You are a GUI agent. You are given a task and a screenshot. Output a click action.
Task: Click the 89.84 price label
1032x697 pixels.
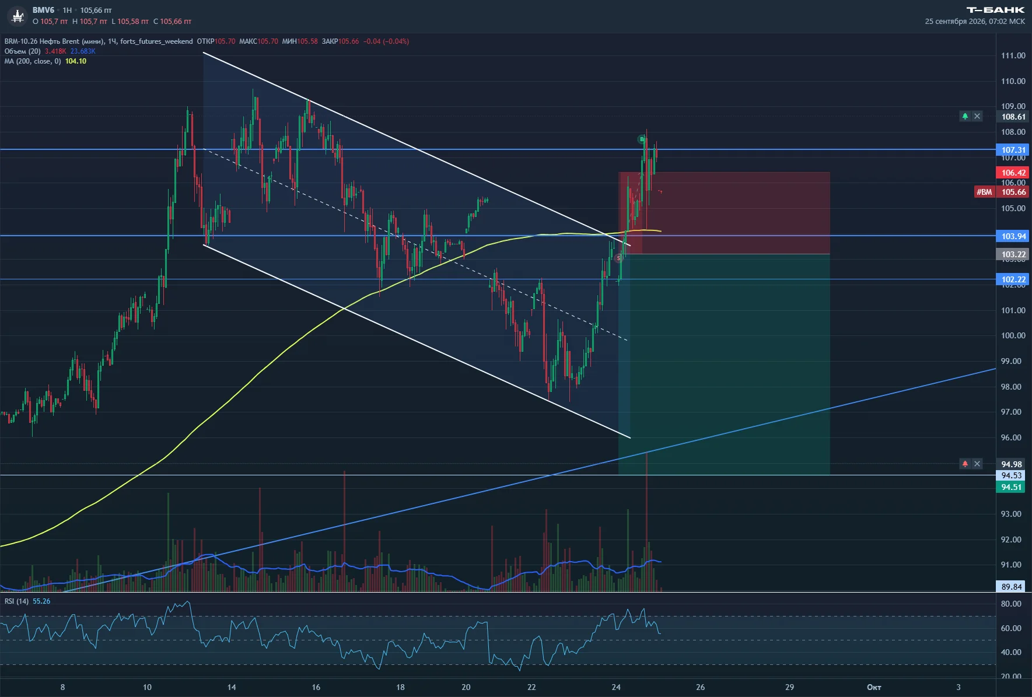click(1012, 587)
